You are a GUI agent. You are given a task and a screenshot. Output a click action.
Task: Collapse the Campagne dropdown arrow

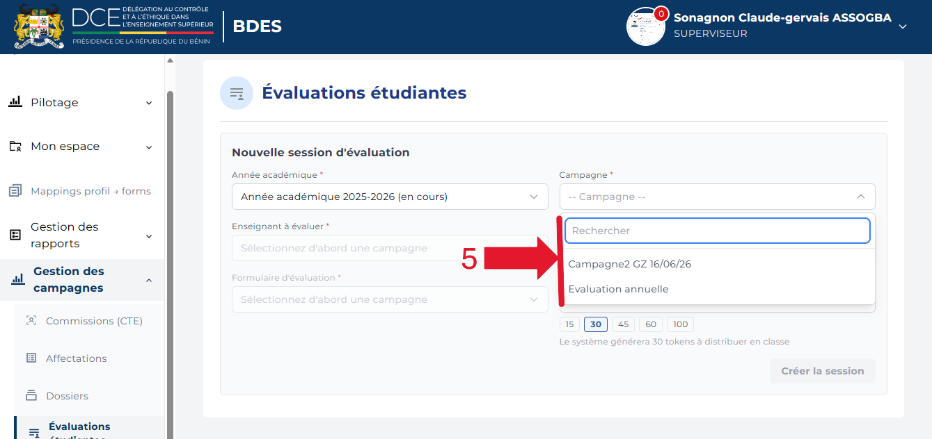pyautogui.click(x=861, y=197)
